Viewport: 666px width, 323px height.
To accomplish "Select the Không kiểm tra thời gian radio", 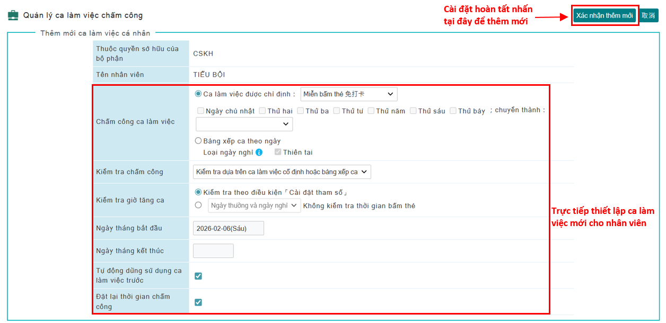I will tap(198, 205).
